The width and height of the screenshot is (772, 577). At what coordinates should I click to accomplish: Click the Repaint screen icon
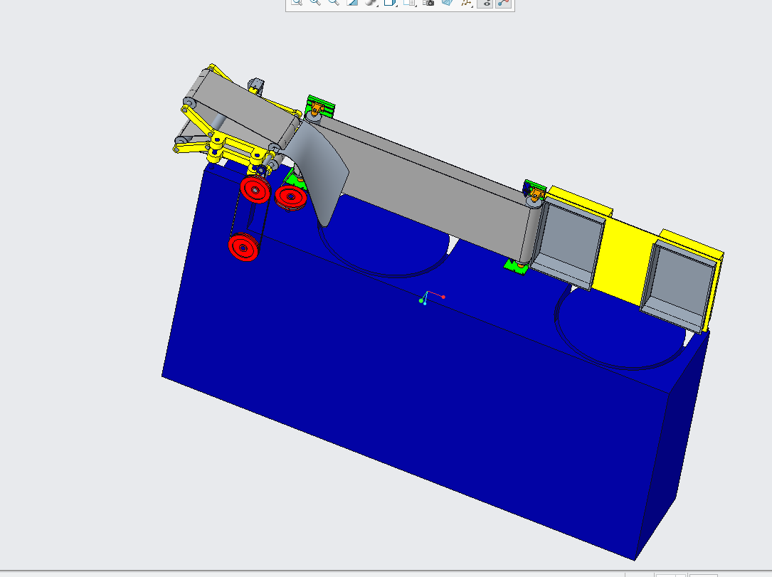pyautogui.click(x=352, y=2)
